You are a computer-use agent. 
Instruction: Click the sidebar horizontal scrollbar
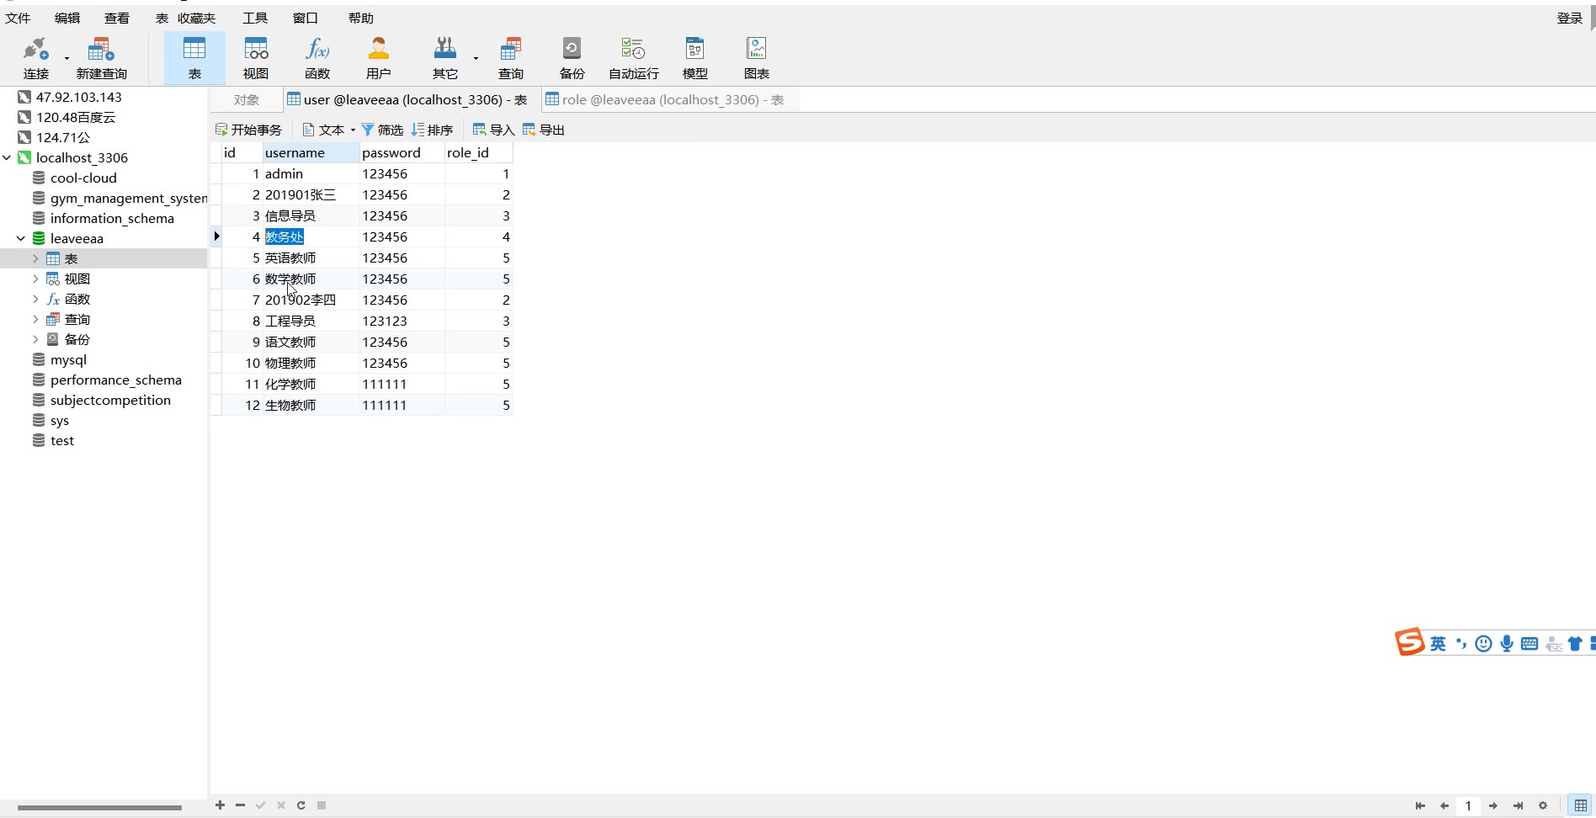(99, 807)
